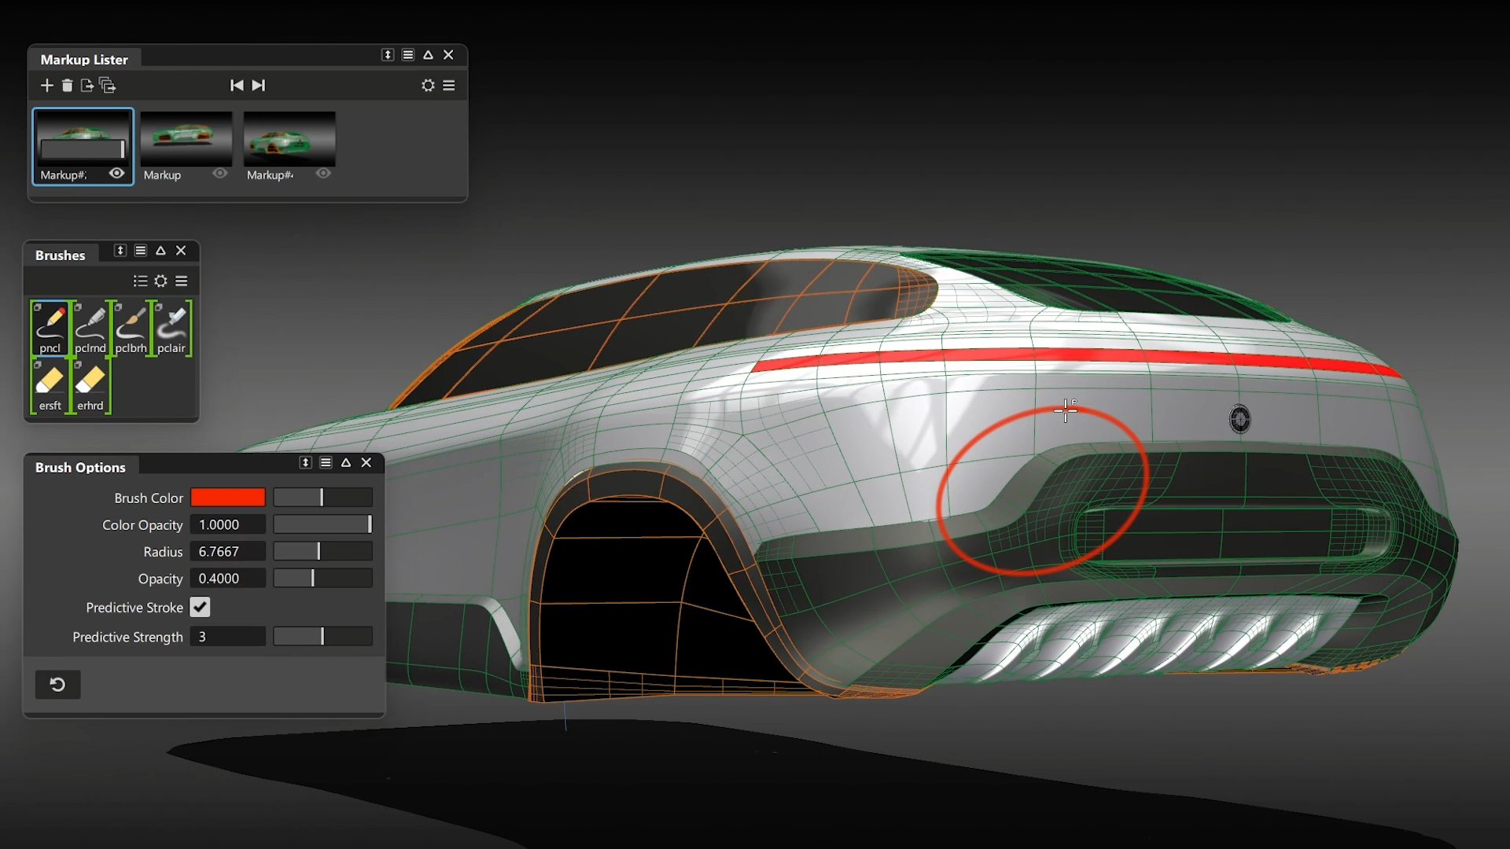
Task: Delete the selected markup with the trash icon
Action: tap(67, 85)
